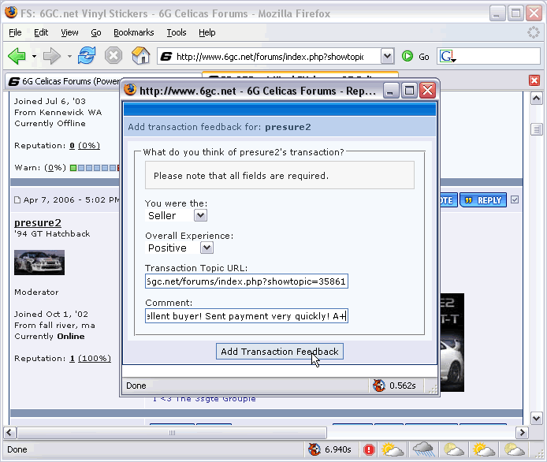This screenshot has width=547, height=462.
Task: Click the horizontal scrollbar right arrow
Action: [x=522, y=433]
